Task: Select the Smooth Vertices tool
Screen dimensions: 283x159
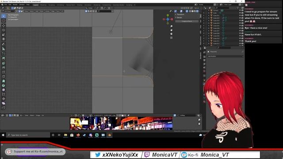Action: [4, 90]
